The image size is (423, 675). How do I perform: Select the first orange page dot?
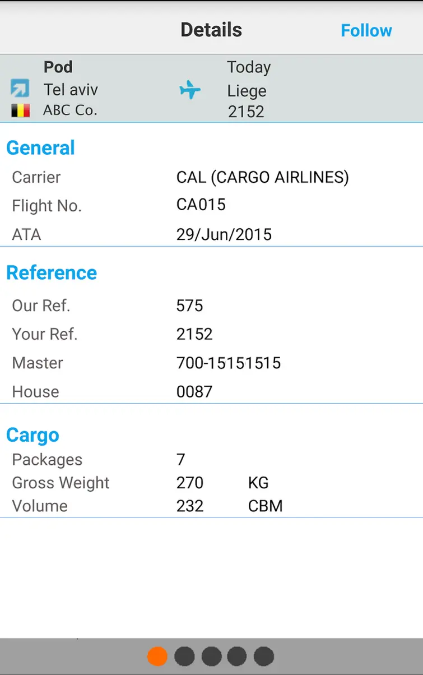point(157,656)
